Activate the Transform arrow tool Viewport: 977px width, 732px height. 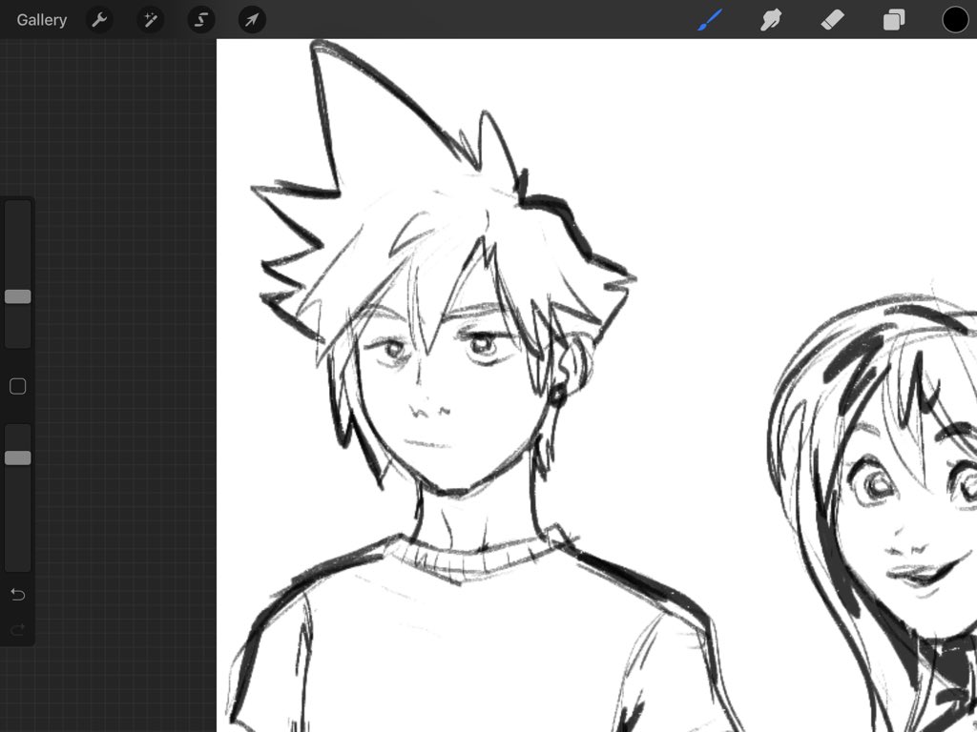click(252, 20)
